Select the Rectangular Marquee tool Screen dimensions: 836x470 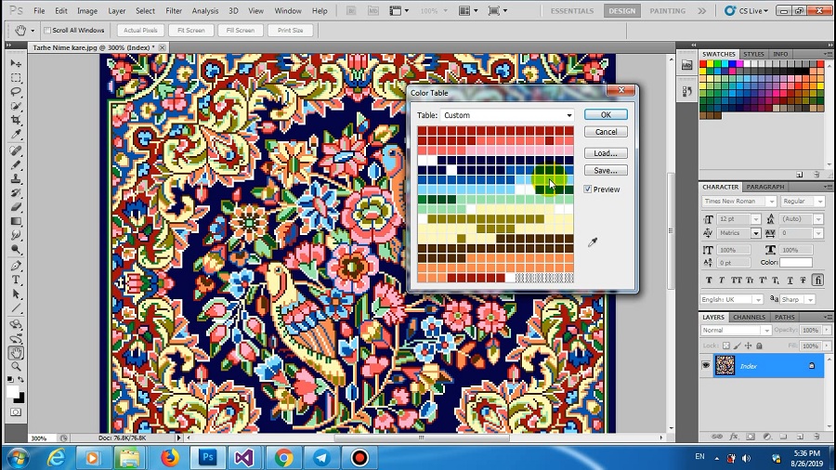click(16, 78)
